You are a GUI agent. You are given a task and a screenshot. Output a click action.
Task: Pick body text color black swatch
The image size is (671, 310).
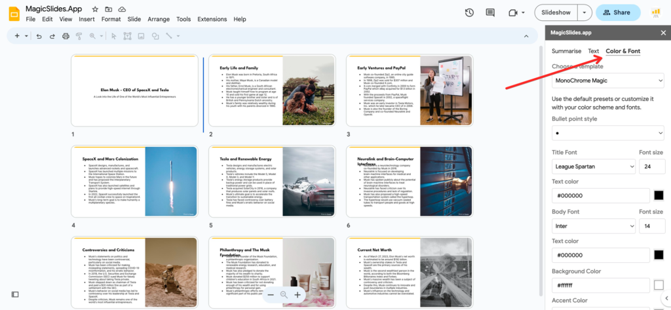pos(659,255)
